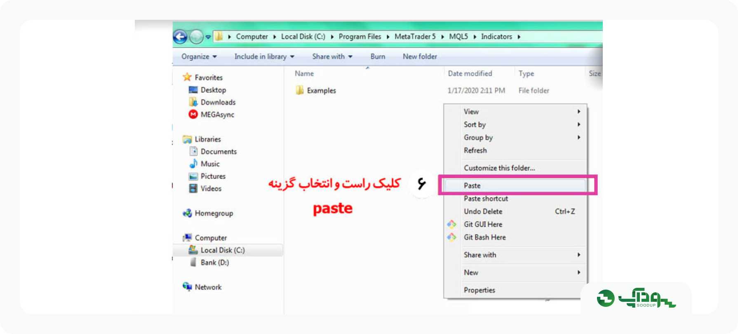Click the Videos filmstrip icon

pyautogui.click(x=193, y=188)
